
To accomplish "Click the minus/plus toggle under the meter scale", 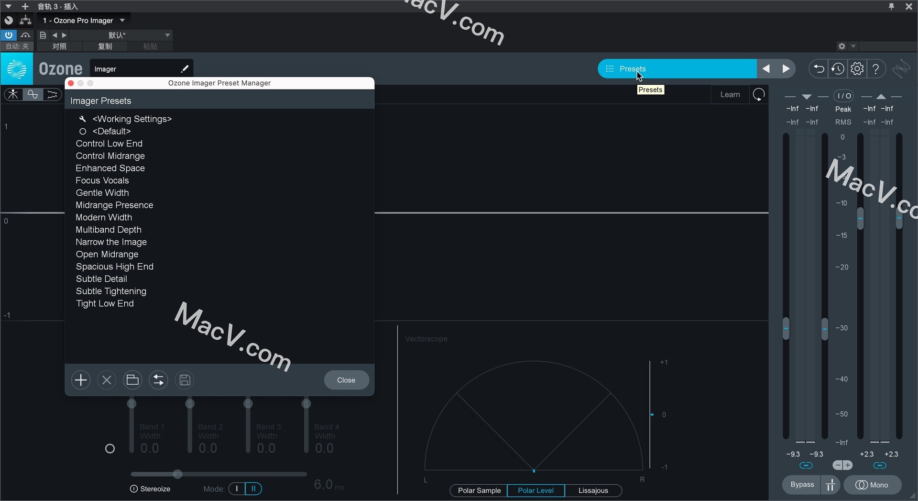I will [x=842, y=465].
